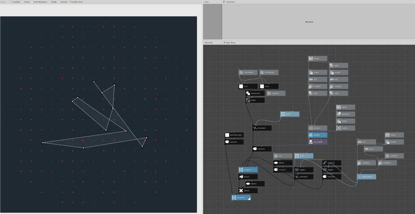Select the cos1 node
This screenshot has height=214, width=415.
373,148
